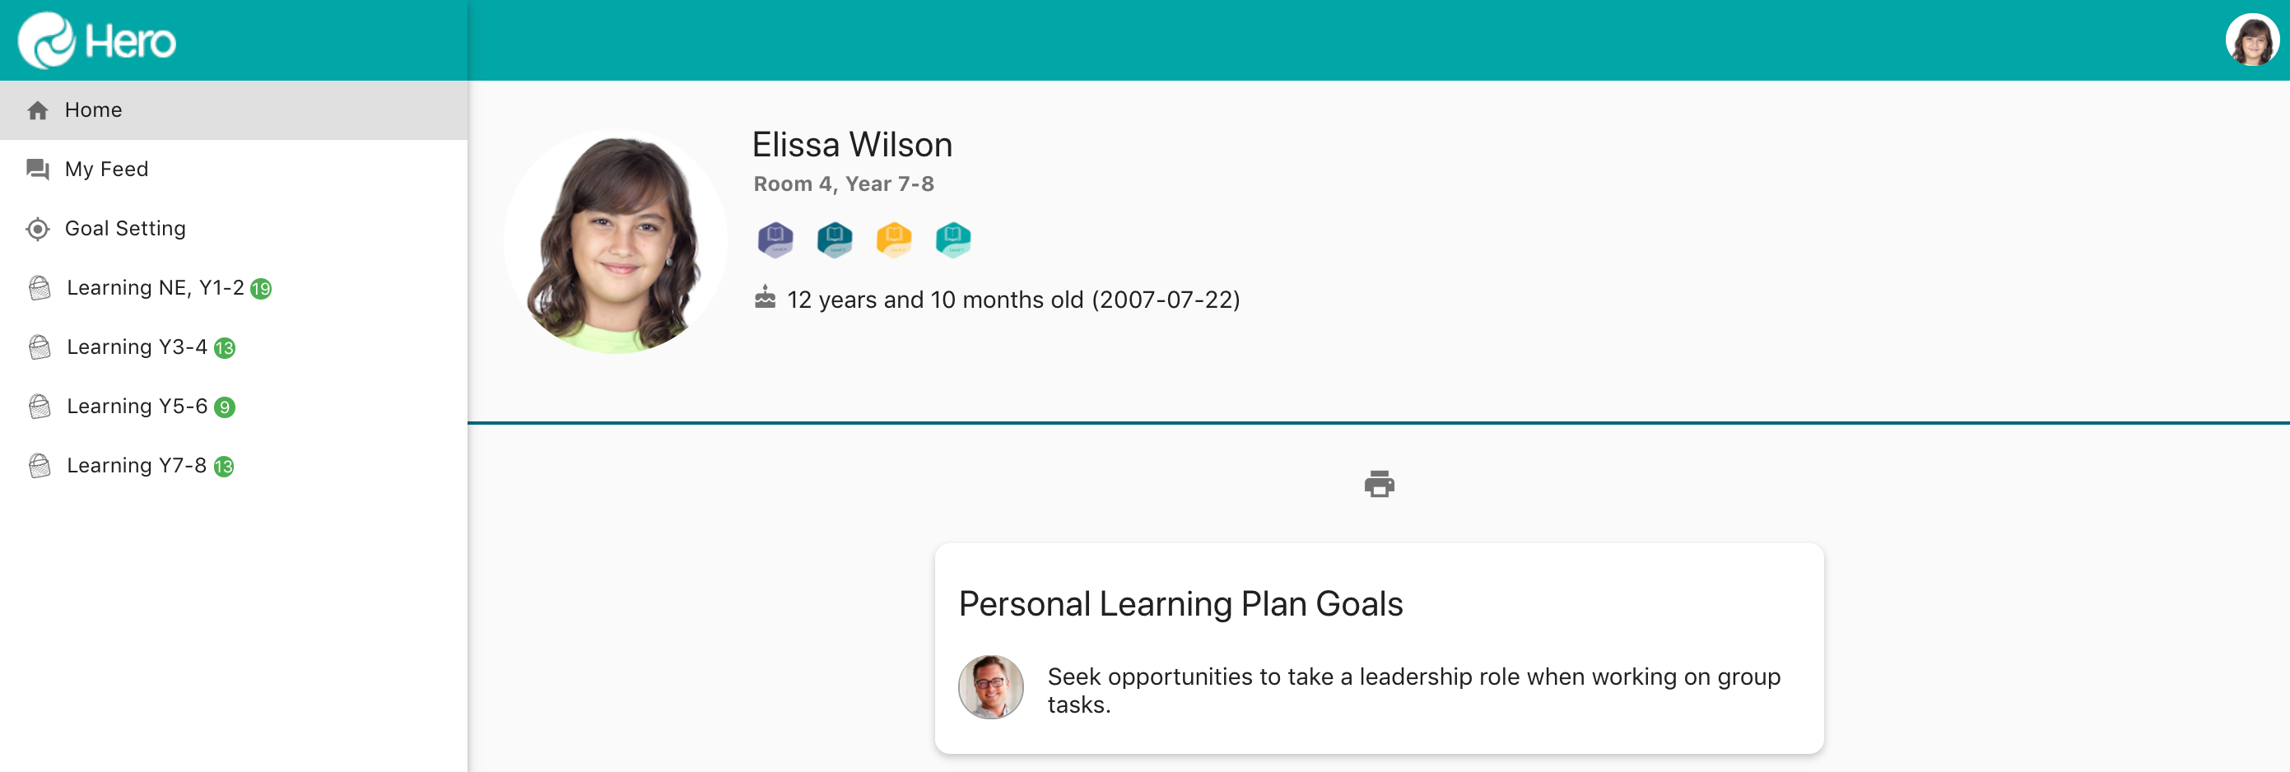2290x772 pixels.
Task: Select the purple hexagon badge
Action: (x=775, y=239)
